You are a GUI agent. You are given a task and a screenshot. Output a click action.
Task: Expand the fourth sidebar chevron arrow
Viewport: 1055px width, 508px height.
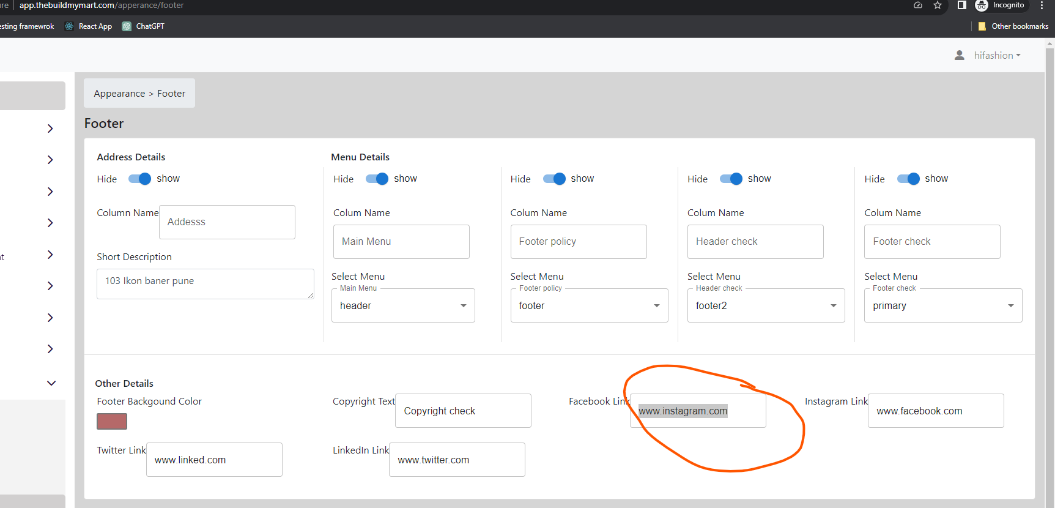point(50,223)
